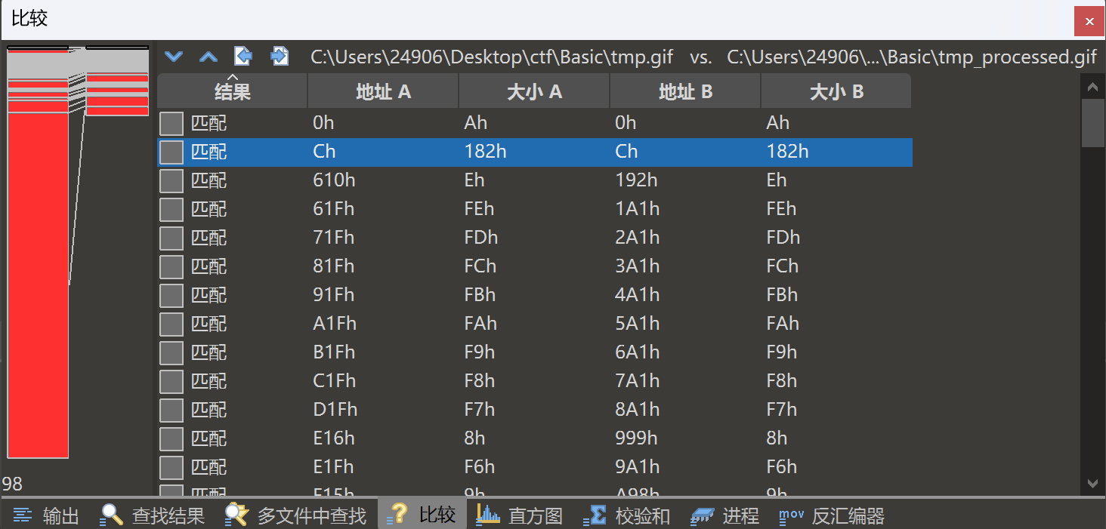
Task: Open the 反汇编器 disassembler tab
Action: (832, 515)
